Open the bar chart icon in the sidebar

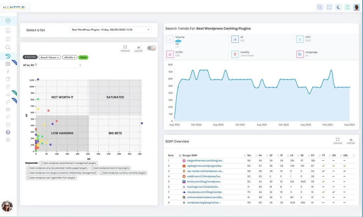8,94
